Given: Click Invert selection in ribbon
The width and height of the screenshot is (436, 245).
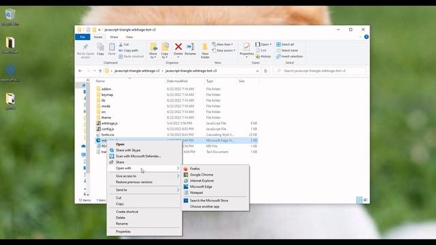Looking at the screenshot, I should point(290,56).
